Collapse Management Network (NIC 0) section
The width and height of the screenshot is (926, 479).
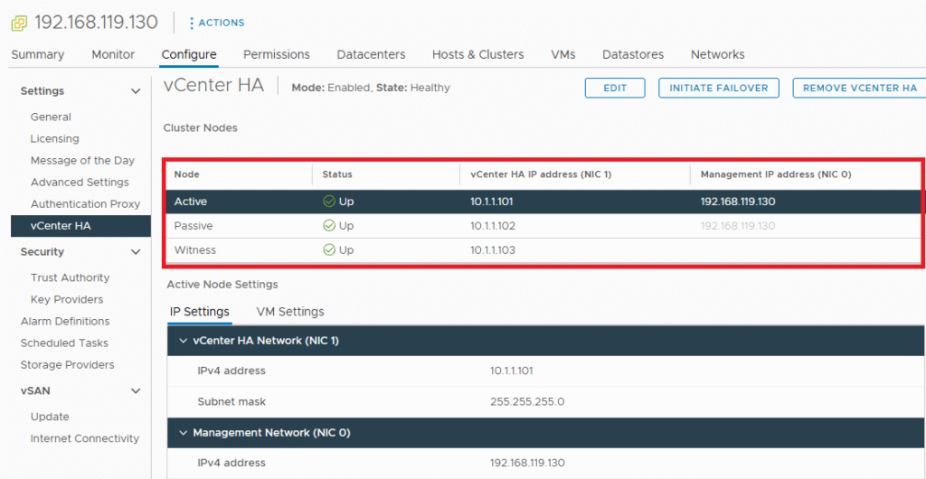pos(183,432)
